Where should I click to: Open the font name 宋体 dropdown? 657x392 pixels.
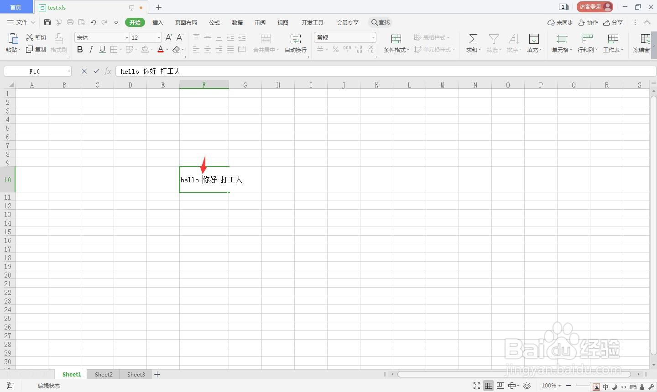[127, 37]
